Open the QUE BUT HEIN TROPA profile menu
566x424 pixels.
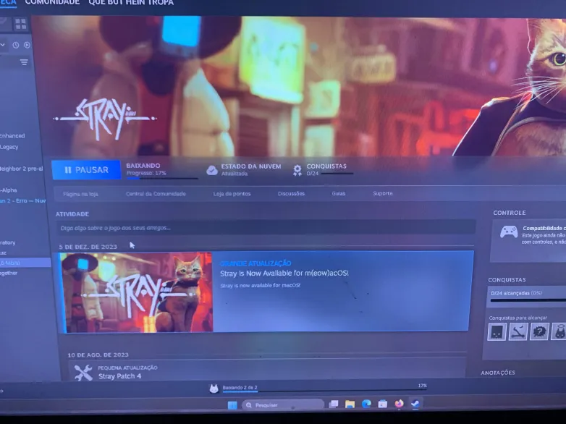pos(131,3)
